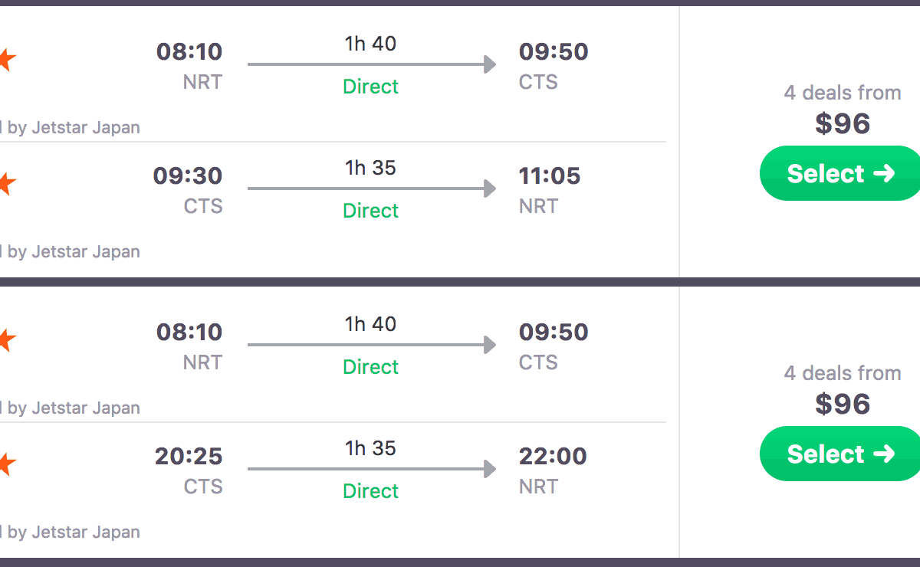Click the 09:30 CTS departure time
Image resolution: width=920 pixels, height=567 pixels.
188,176
